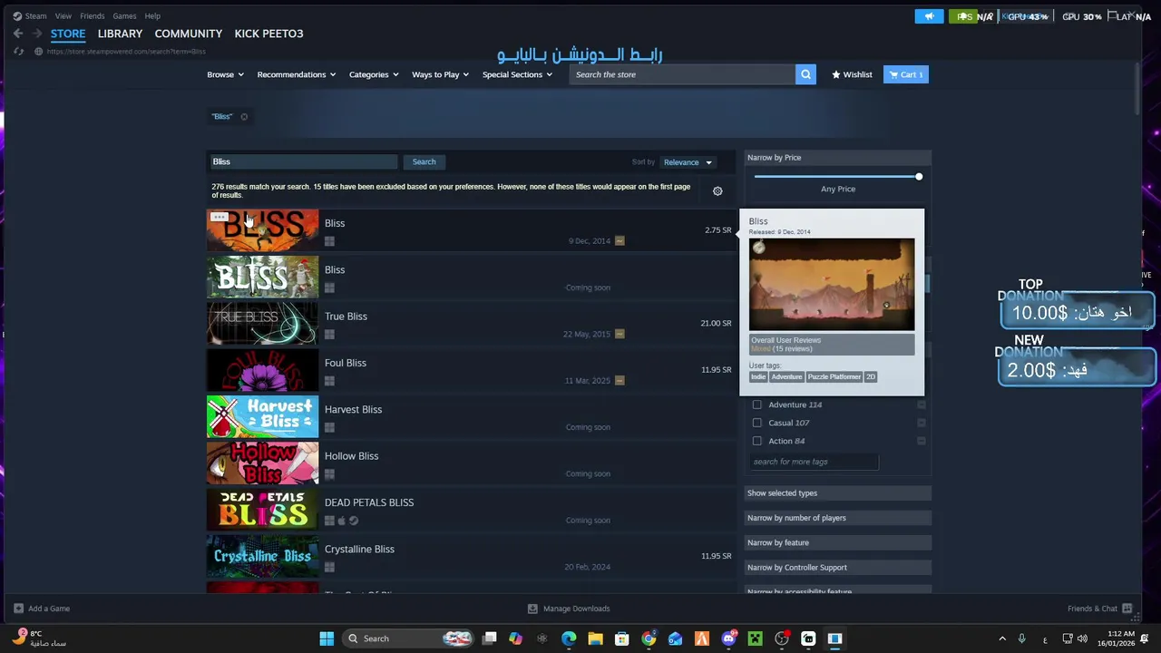
Task: Open search preferences gear icon
Action: [x=717, y=191]
